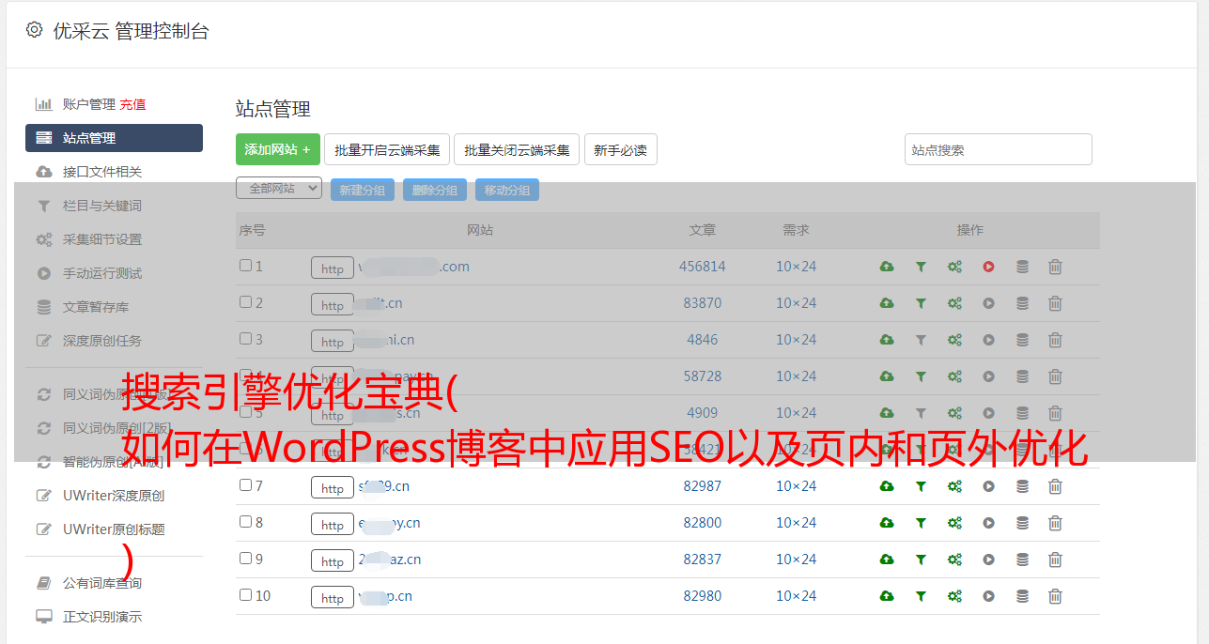Click the cloud icon in the 58728 row
Screen dimensions: 1209x644
pos(887,376)
